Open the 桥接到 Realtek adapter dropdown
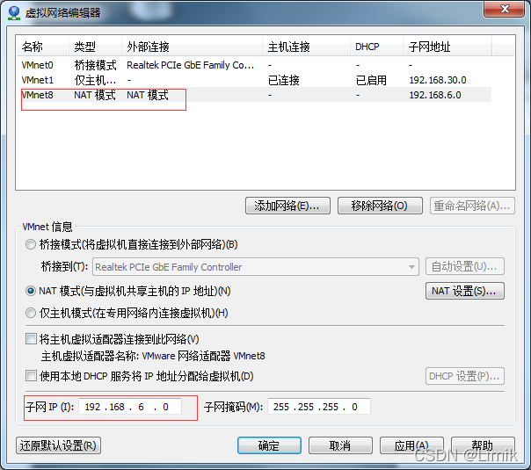The image size is (531, 470). (256, 267)
